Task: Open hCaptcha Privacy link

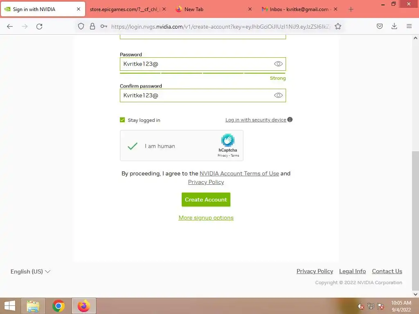Action: [x=223, y=155]
